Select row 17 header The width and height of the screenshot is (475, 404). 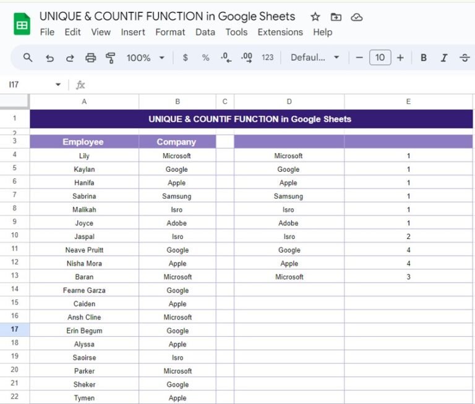pos(15,329)
